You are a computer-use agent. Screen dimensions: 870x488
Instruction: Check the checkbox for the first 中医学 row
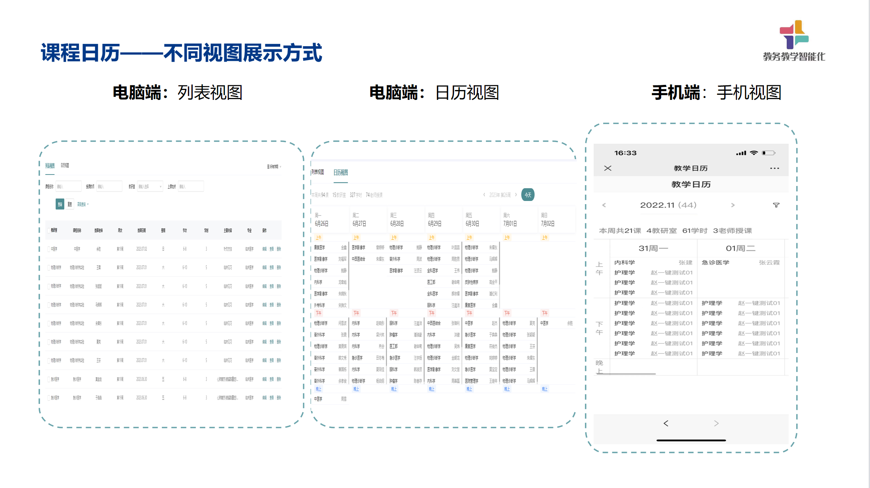point(49,249)
